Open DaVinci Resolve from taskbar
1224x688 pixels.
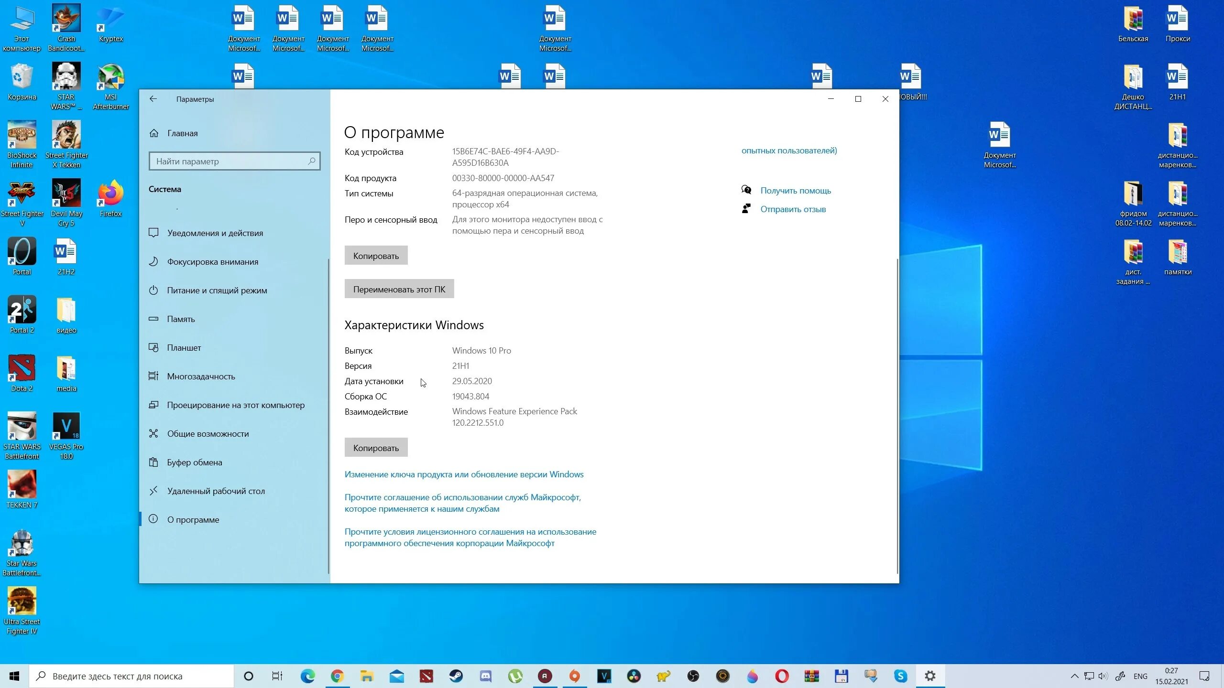634,676
